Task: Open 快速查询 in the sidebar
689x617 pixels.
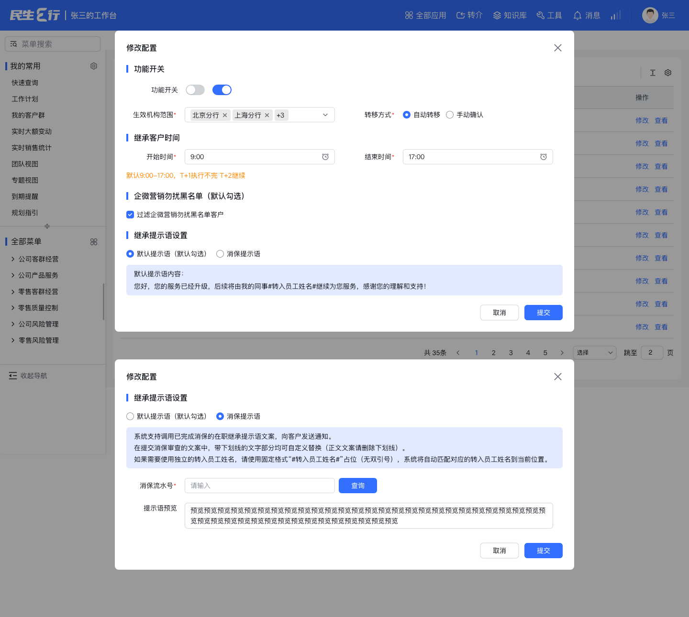Action: tap(25, 83)
